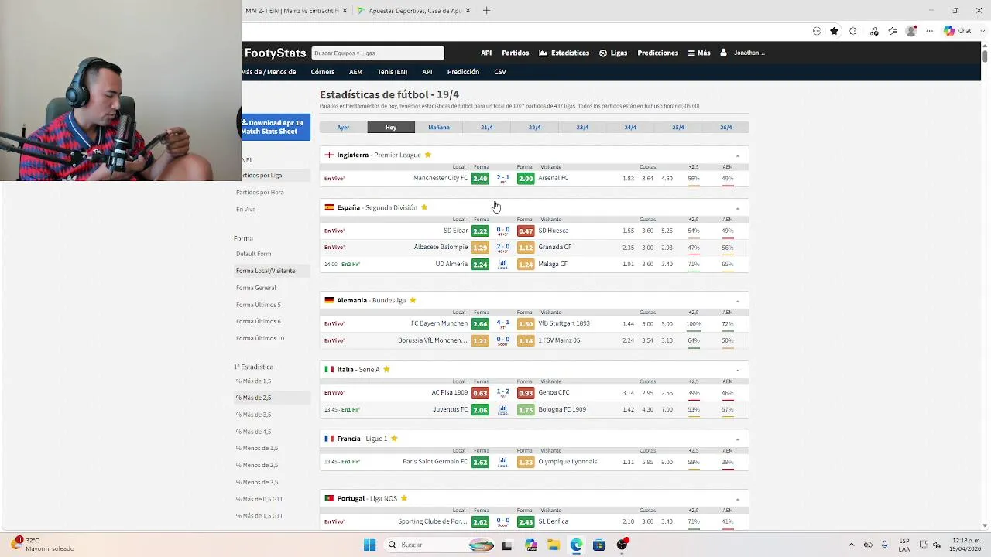Select Forma Últimos 5 in sidebar
Viewport: 991px width, 557px height.
[x=259, y=305]
